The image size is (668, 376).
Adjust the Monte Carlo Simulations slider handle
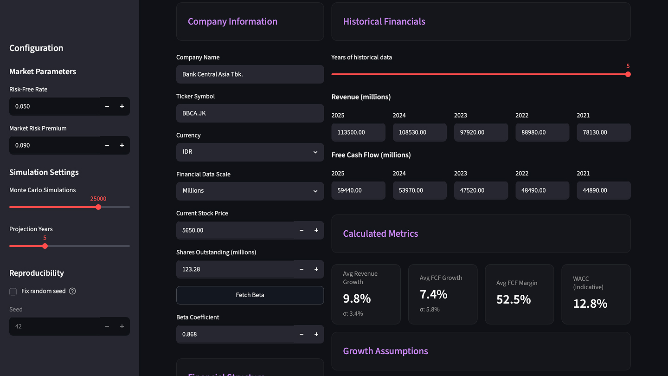98,207
